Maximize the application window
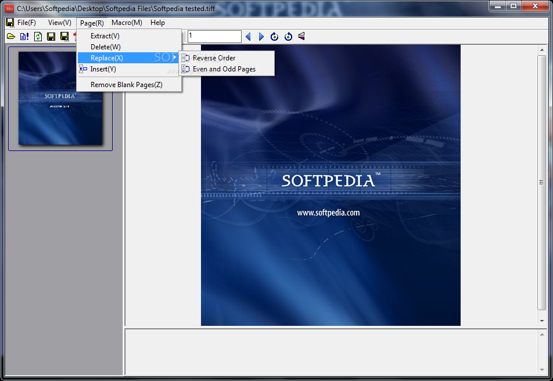553x381 pixels. click(513, 6)
